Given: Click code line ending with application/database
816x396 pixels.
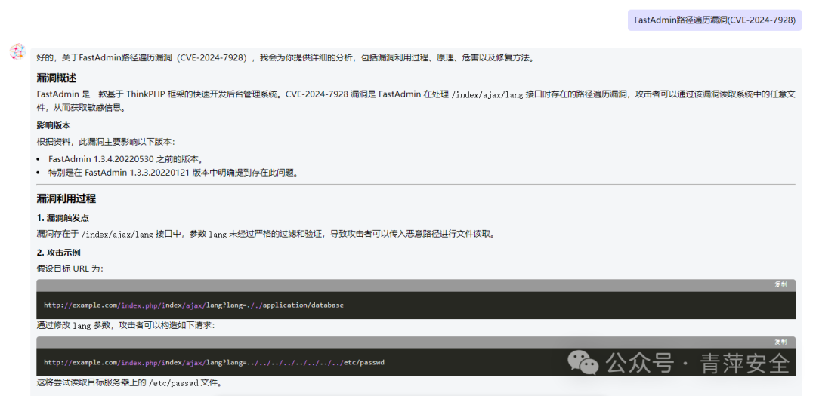Looking at the screenshot, I should 193,305.
